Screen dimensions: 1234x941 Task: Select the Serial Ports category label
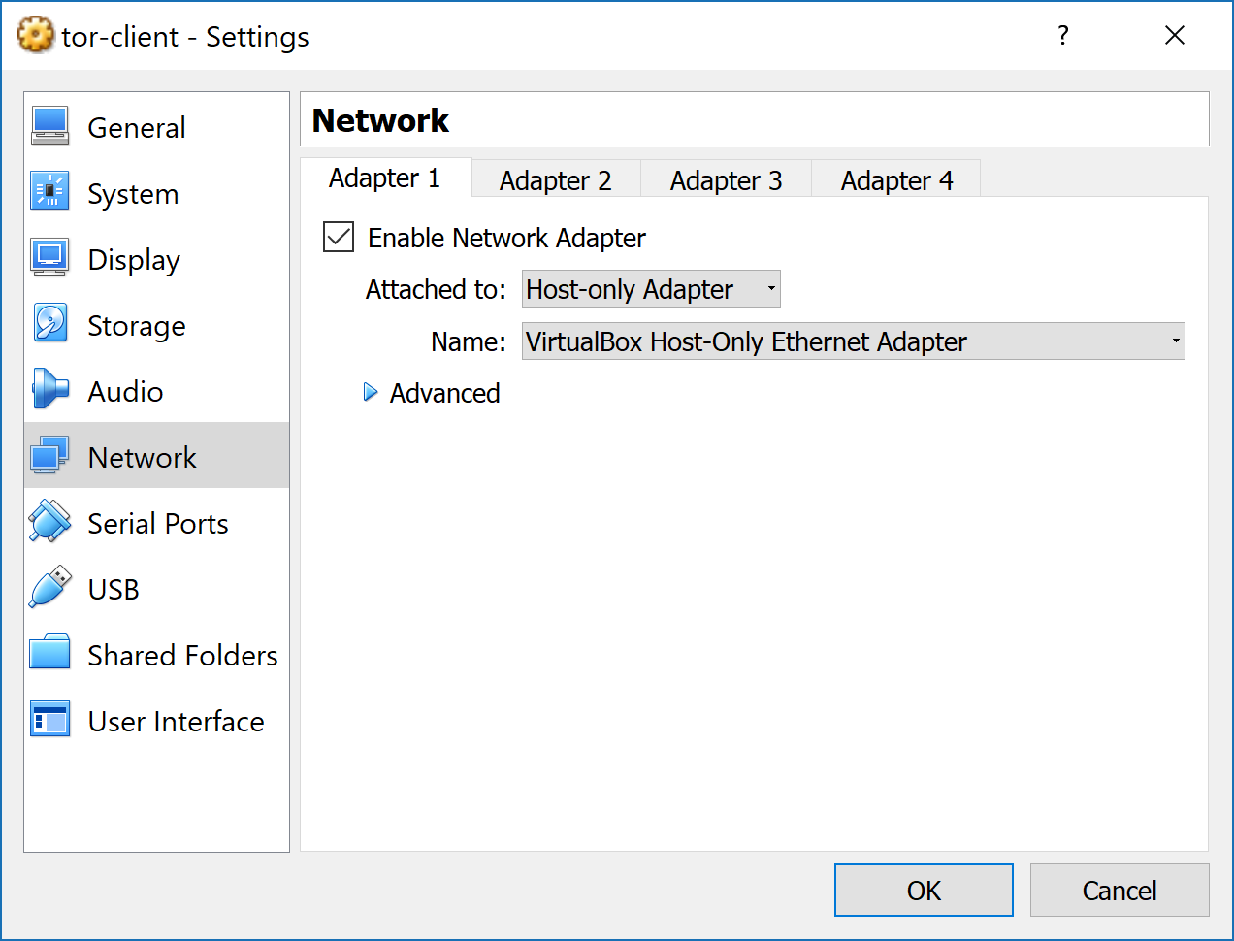[158, 524]
